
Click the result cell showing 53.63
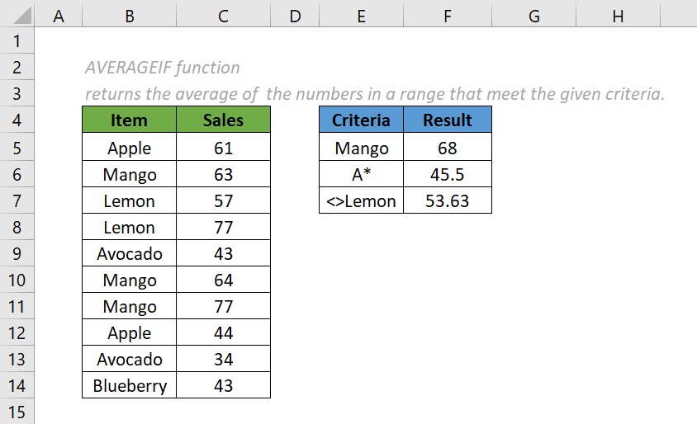tap(447, 200)
